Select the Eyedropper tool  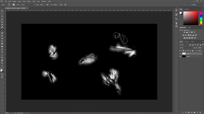[2, 25]
